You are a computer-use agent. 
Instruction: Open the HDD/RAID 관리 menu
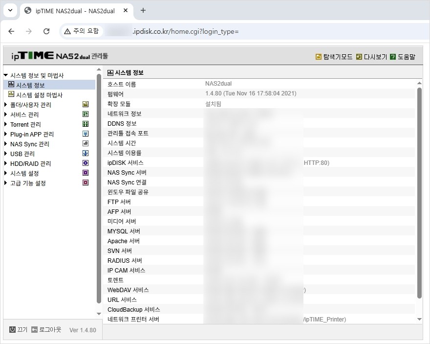[30, 163]
